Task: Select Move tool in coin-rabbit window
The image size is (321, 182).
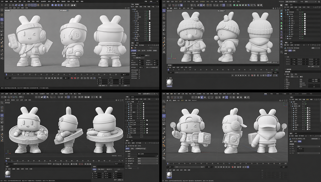Action: pos(2,115)
